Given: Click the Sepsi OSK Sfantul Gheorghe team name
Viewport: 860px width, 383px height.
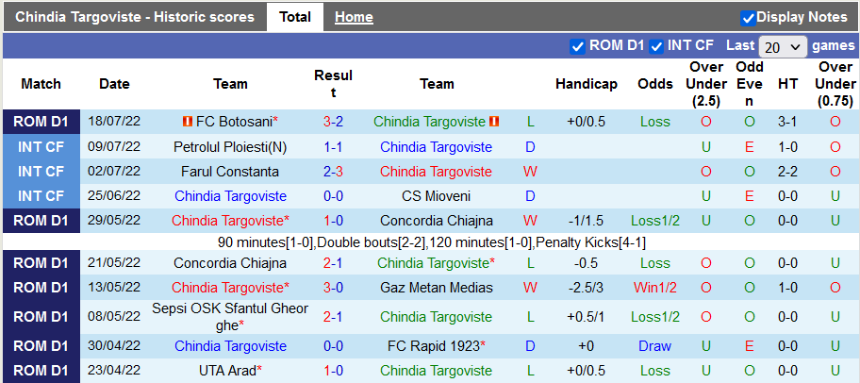Looking at the screenshot, I should pyautogui.click(x=230, y=316).
